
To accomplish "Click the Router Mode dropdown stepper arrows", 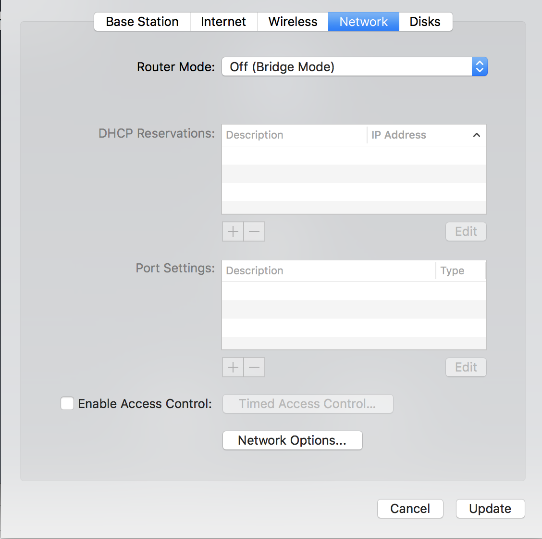I will coord(480,66).
